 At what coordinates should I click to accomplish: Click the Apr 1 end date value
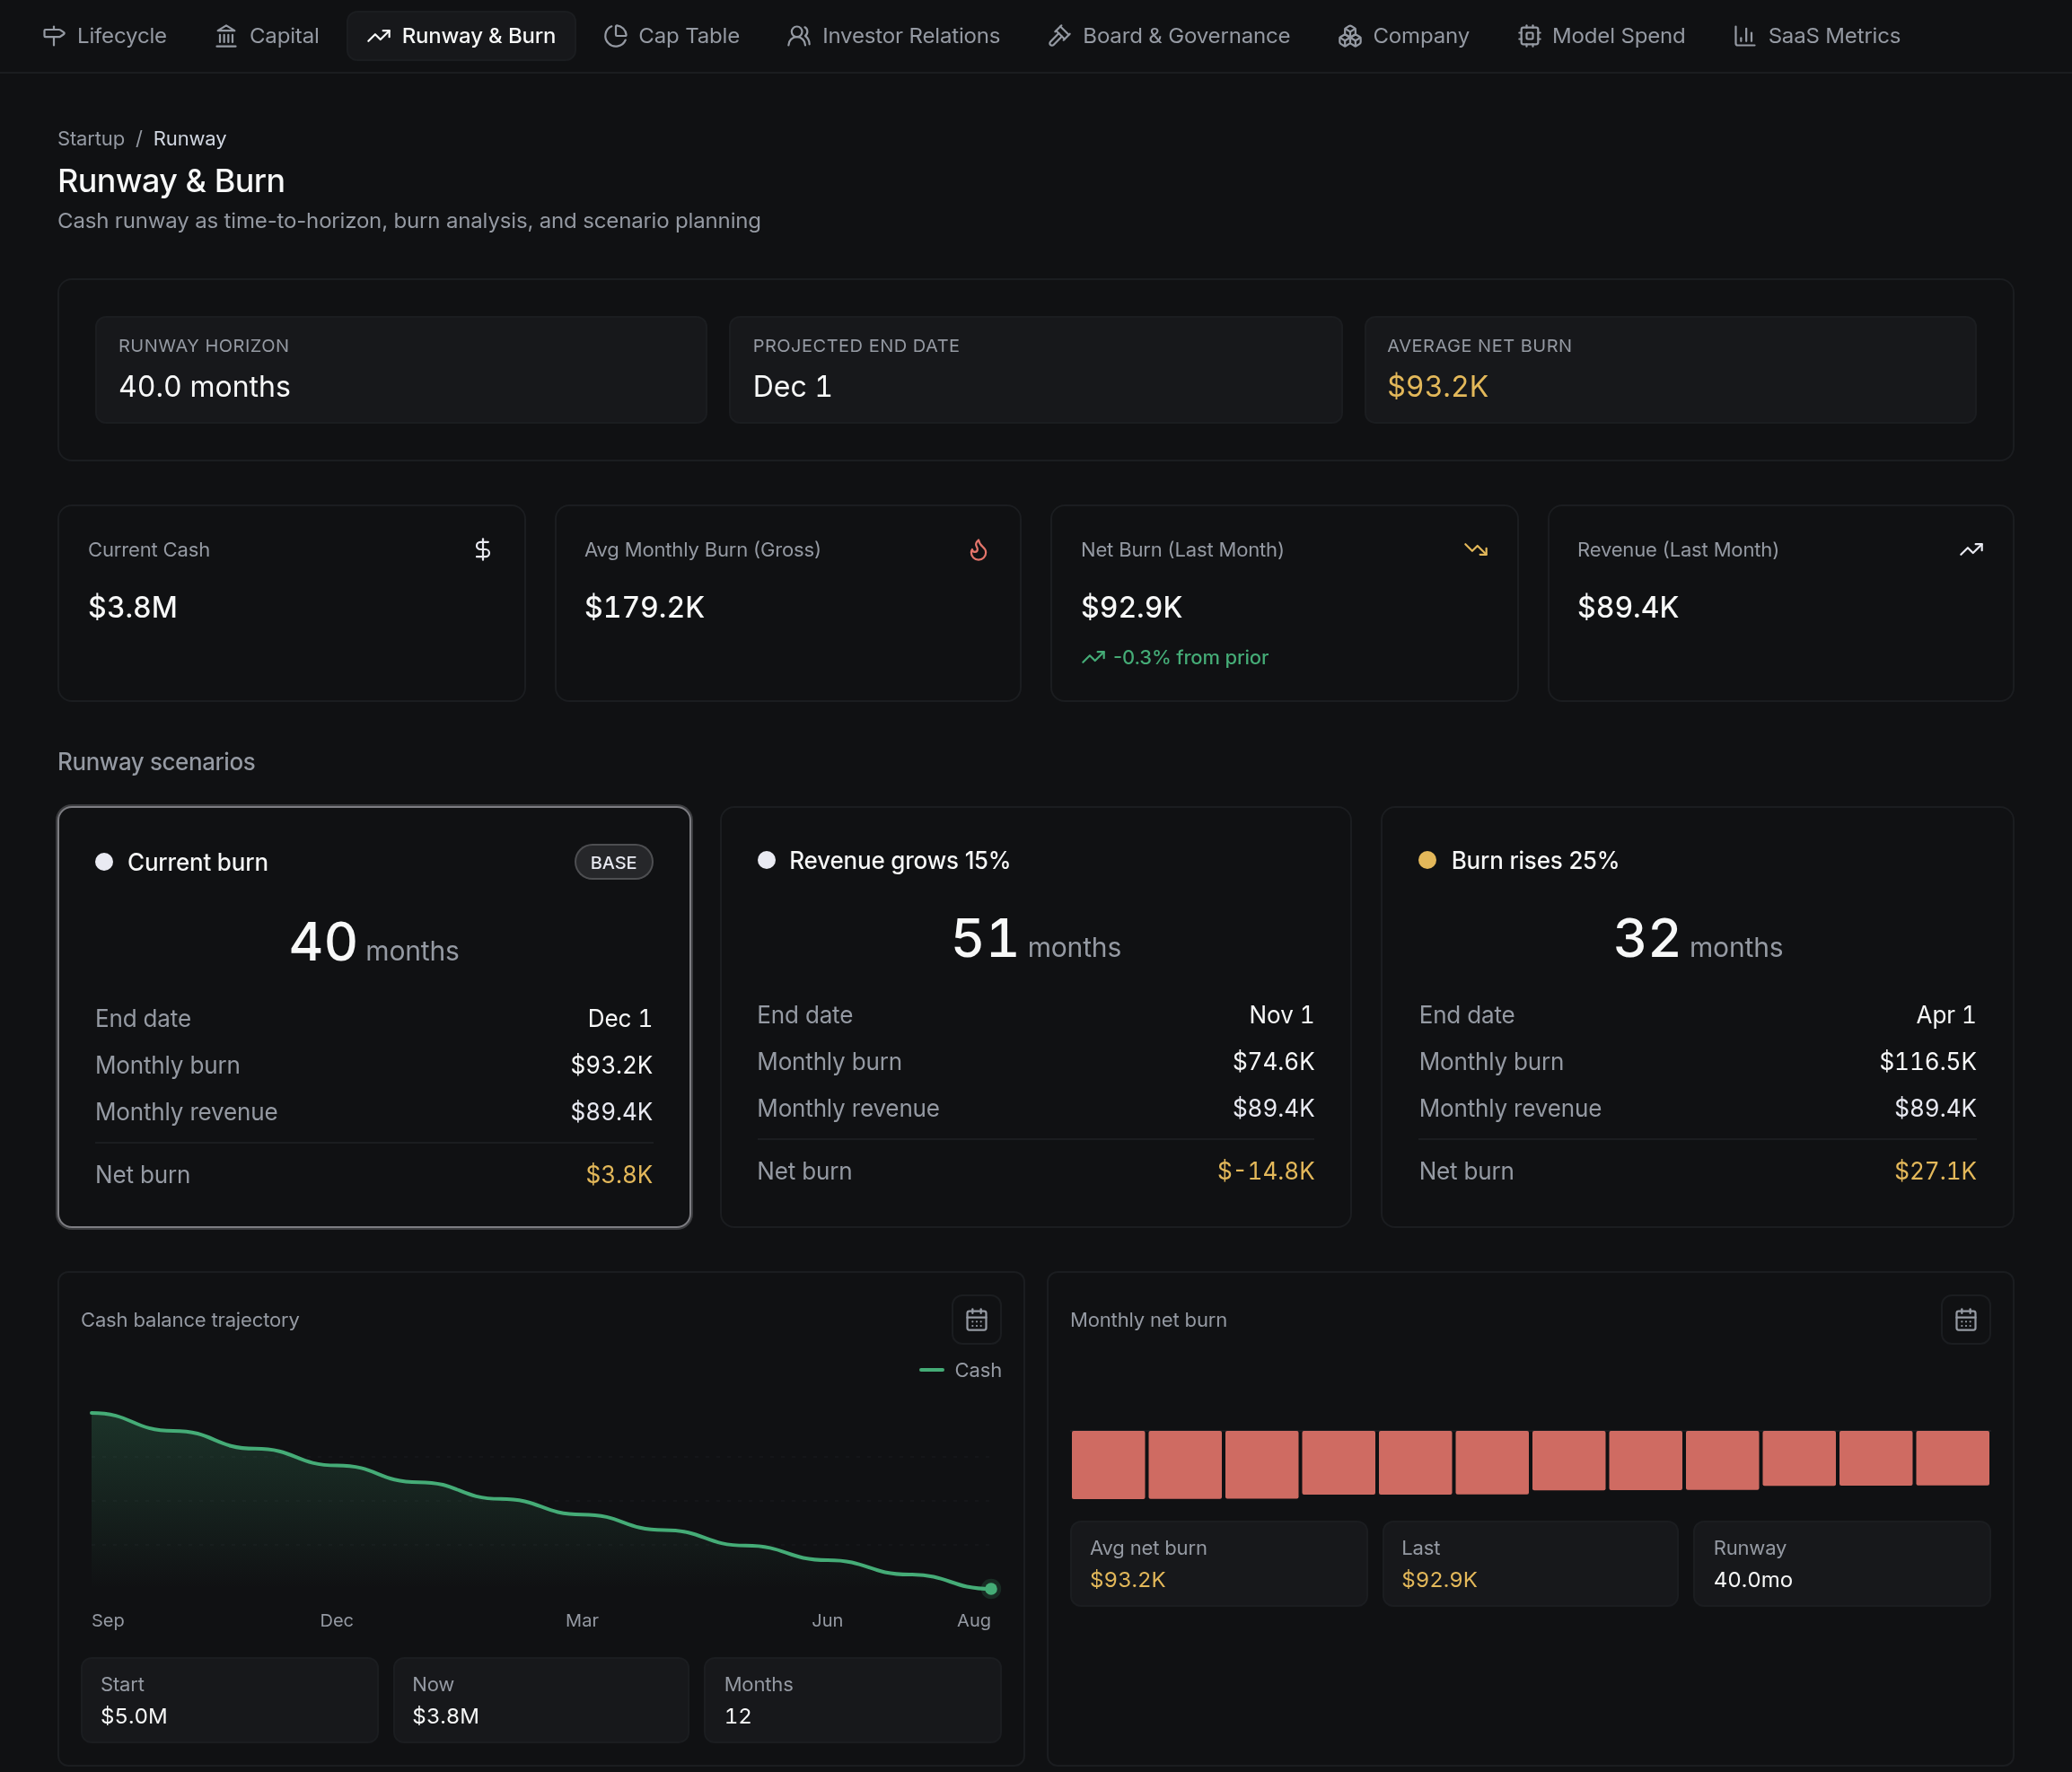click(x=1946, y=1015)
